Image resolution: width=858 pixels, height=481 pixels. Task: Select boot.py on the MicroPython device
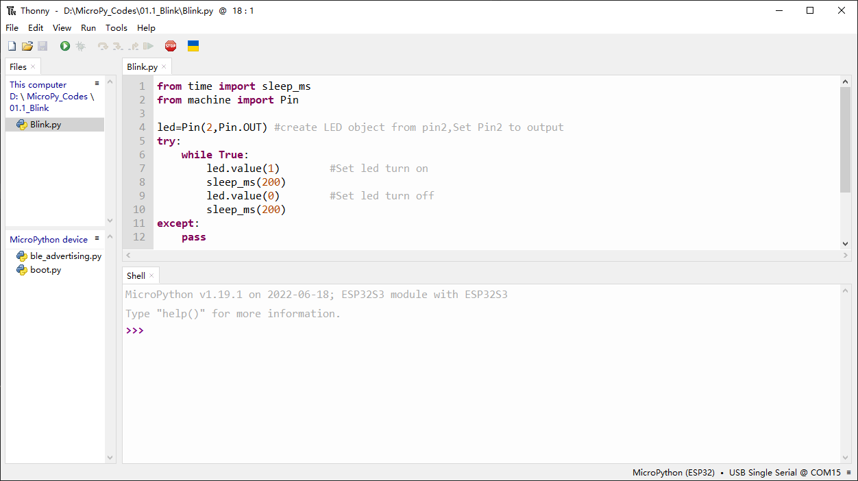tap(45, 270)
